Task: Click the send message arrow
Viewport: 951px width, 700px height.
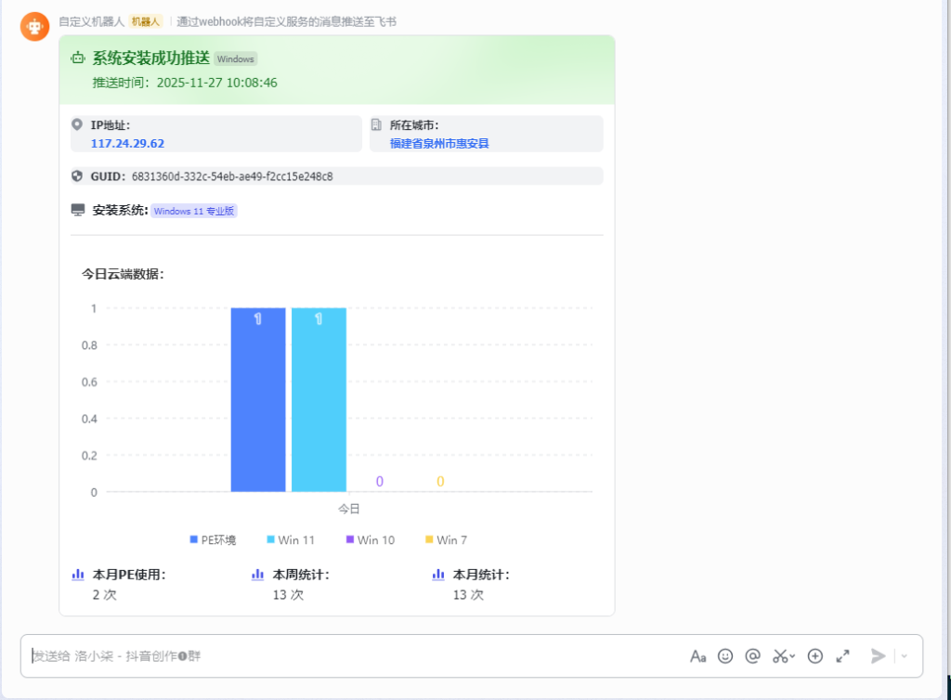Action: pos(878,656)
